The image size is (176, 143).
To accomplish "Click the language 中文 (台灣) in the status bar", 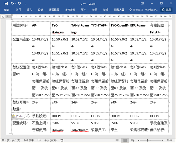I will [x=50, y=140].
